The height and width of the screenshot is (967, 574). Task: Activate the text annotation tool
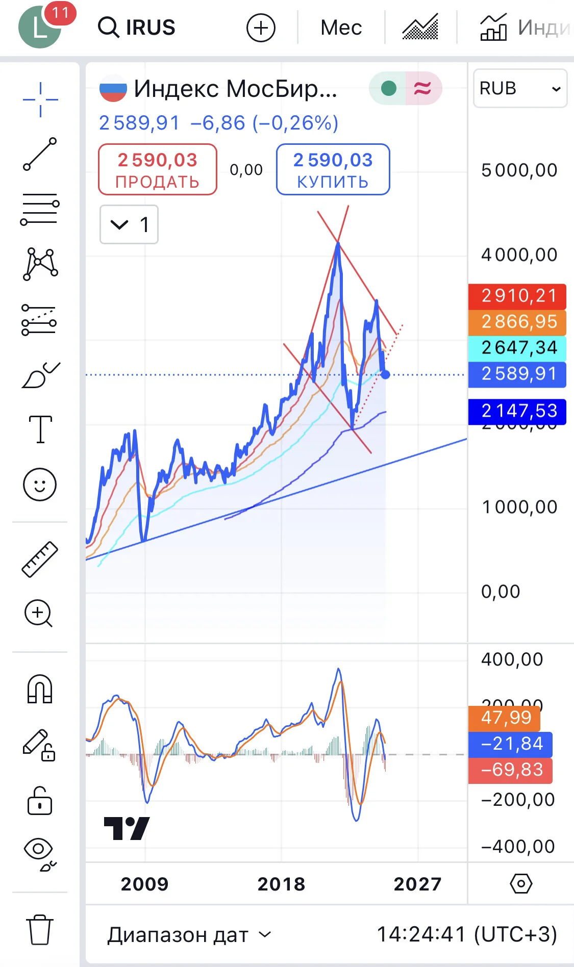click(40, 429)
